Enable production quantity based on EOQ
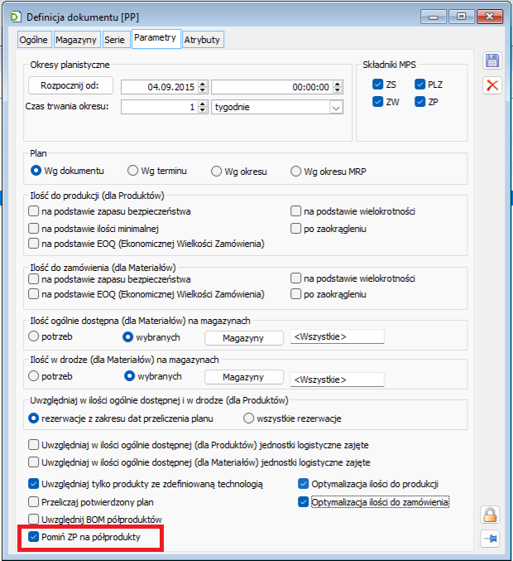This screenshot has height=561, width=513. [x=34, y=244]
